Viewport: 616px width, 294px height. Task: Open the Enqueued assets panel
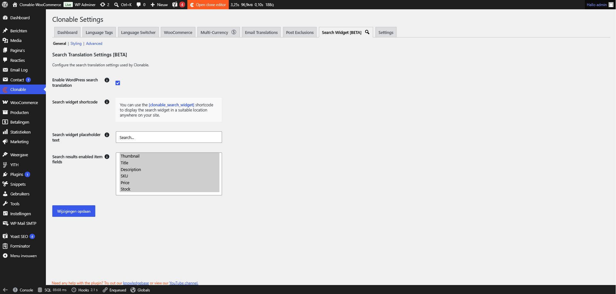tap(114, 290)
